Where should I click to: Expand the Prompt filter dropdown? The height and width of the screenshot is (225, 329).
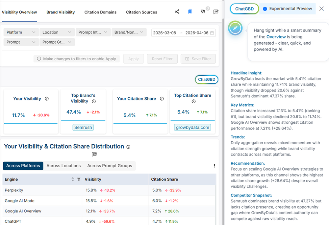point(21,42)
